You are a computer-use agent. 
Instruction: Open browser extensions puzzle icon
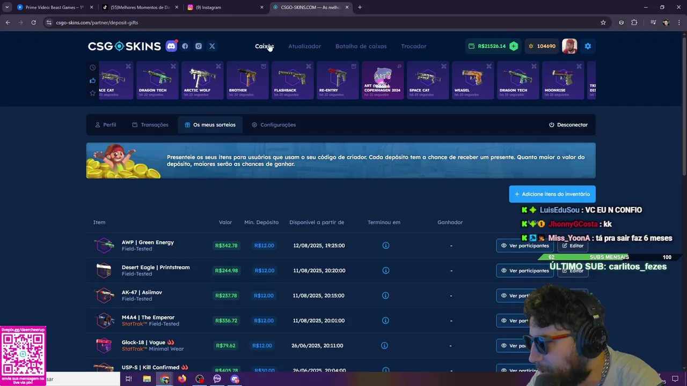coord(634,23)
